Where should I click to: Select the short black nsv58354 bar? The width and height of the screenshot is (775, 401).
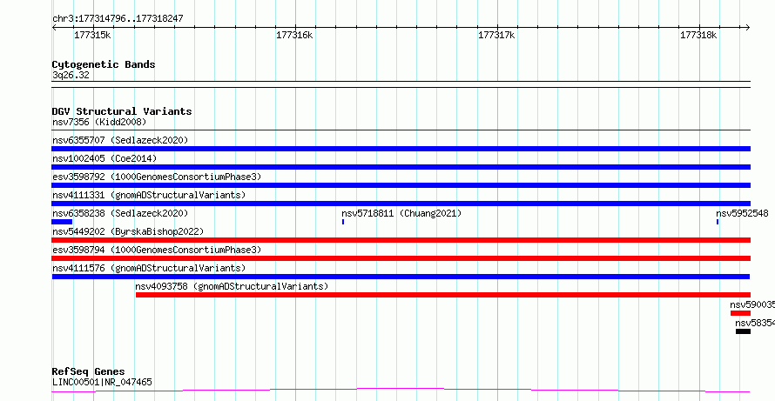tap(743, 331)
